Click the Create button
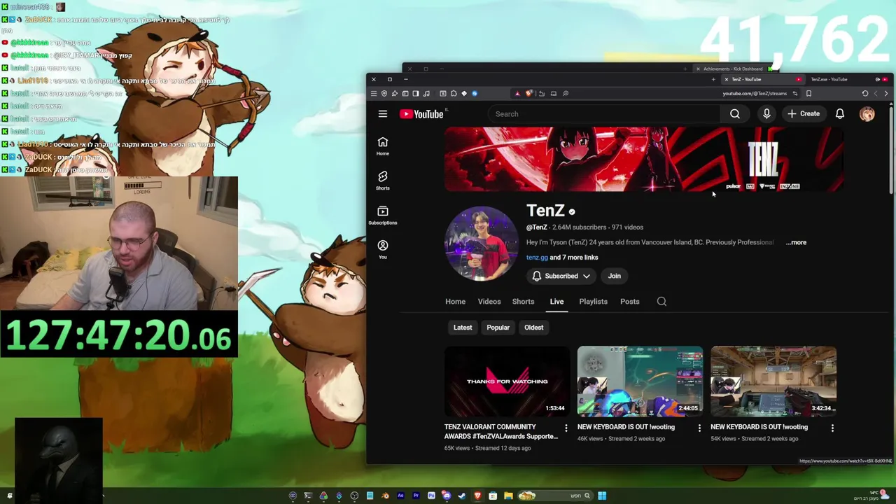 point(804,113)
